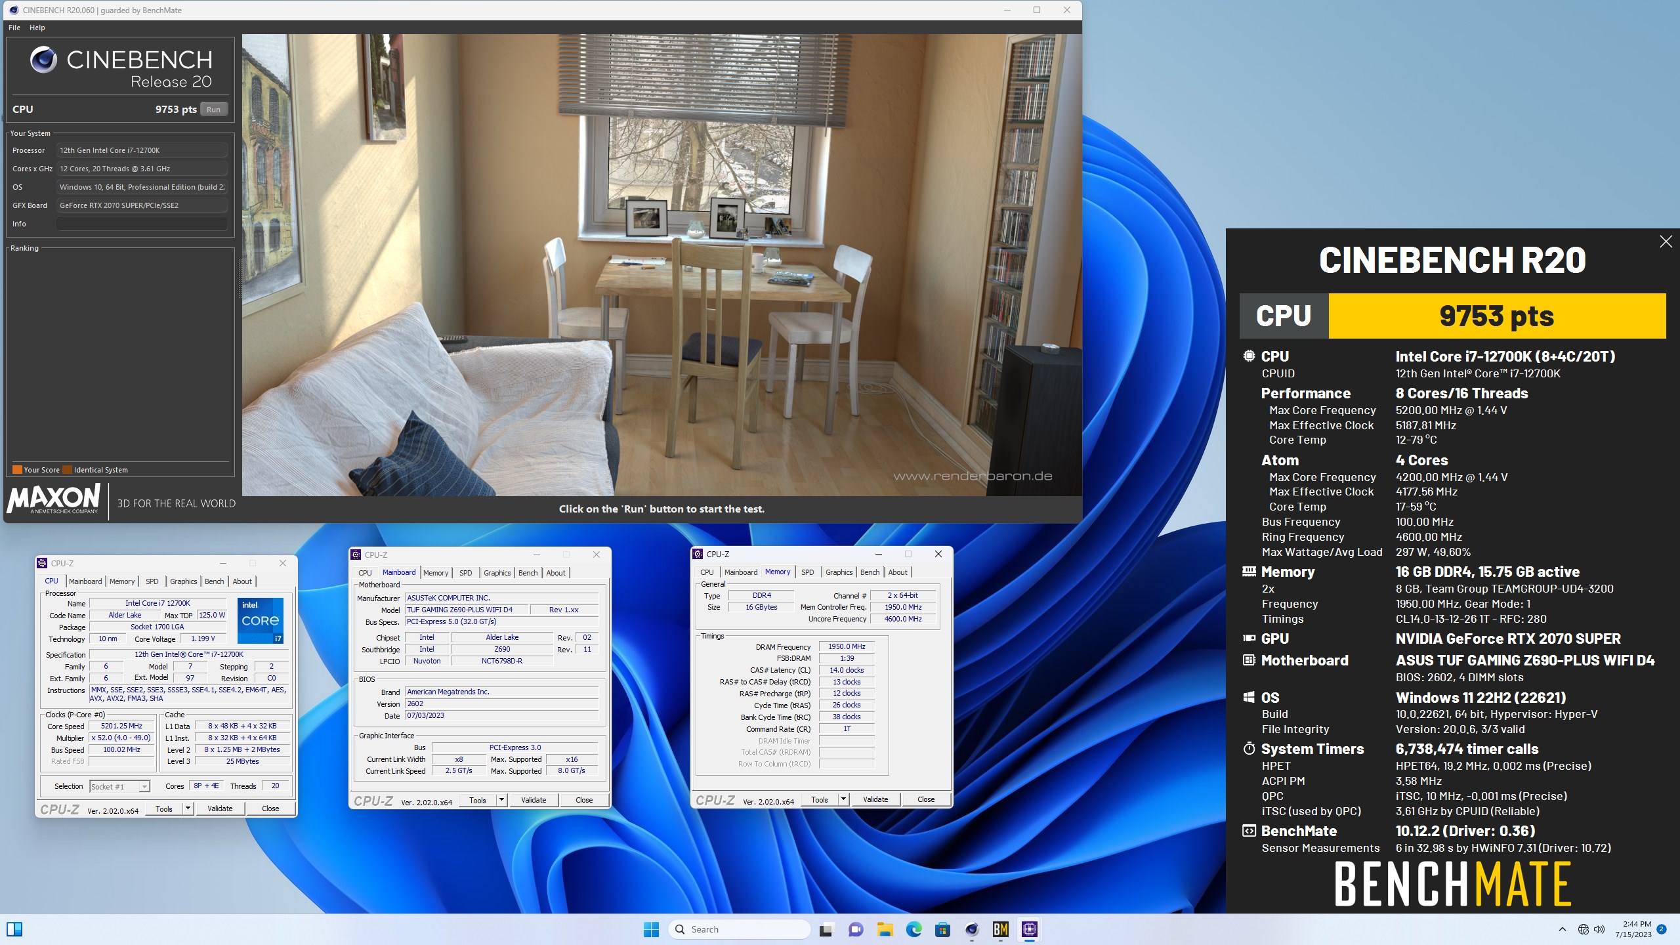Open File Explorer from the taskbar
This screenshot has width=1680, height=945.
(x=885, y=929)
